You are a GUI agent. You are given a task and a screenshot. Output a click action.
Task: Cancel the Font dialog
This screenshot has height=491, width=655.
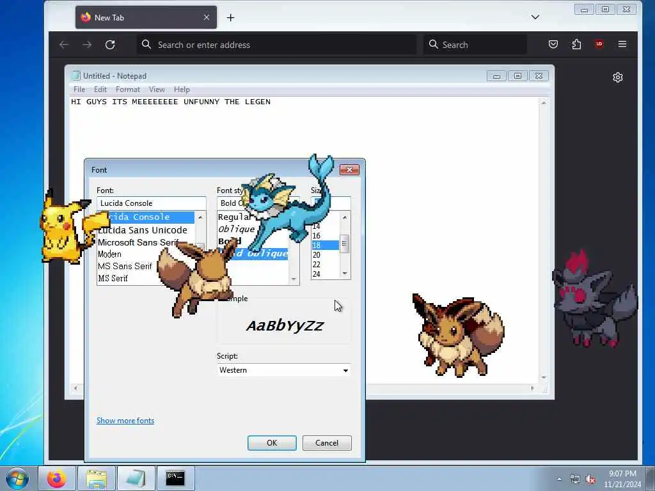pyautogui.click(x=327, y=443)
